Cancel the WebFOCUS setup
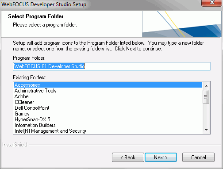Screen dimensions: 223x169 point(198,157)
